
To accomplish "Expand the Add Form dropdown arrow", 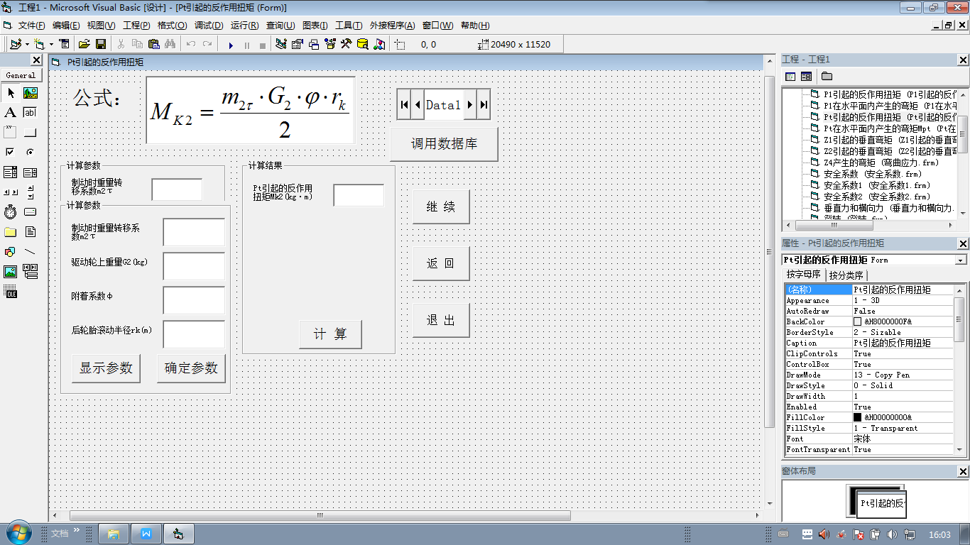I will (x=51, y=44).
